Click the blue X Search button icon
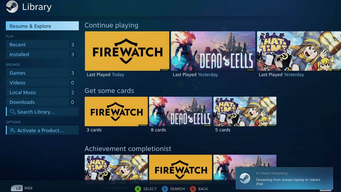 tap(165, 189)
